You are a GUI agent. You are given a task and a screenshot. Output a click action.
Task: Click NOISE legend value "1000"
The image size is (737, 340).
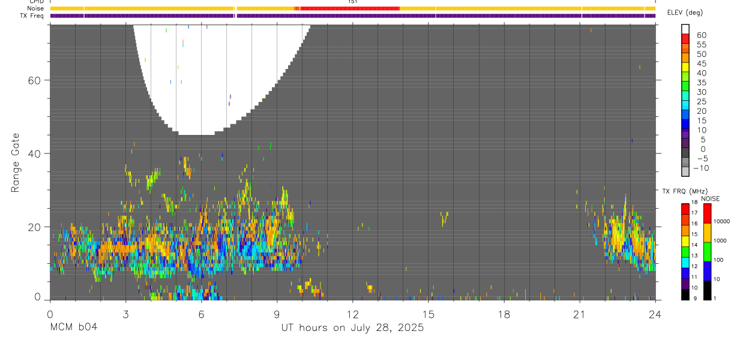point(719,240)
